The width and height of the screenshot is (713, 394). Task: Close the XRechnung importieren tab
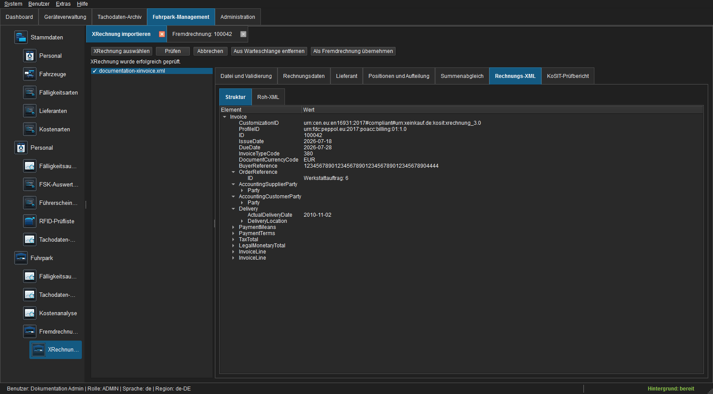[162, 34]
